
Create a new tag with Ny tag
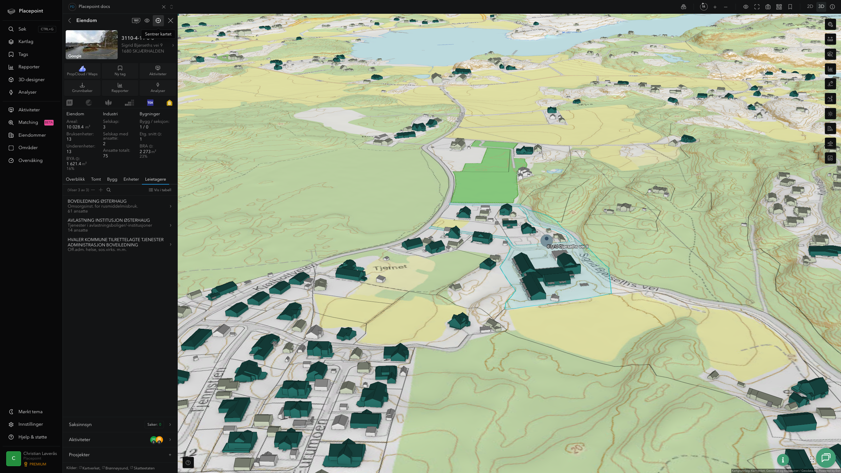click(x=120, y=71)
